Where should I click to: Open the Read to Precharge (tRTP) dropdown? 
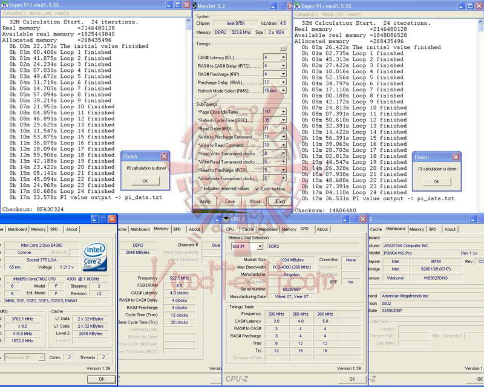point(283,170)
